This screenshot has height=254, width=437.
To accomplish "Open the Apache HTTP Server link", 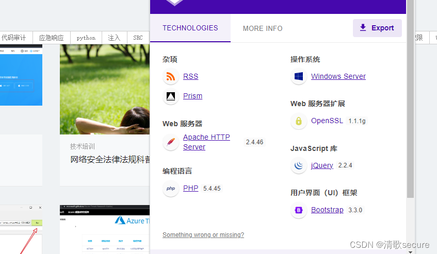I will point(206,142).
